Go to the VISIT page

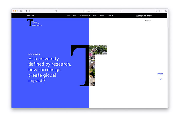(95, 16)
